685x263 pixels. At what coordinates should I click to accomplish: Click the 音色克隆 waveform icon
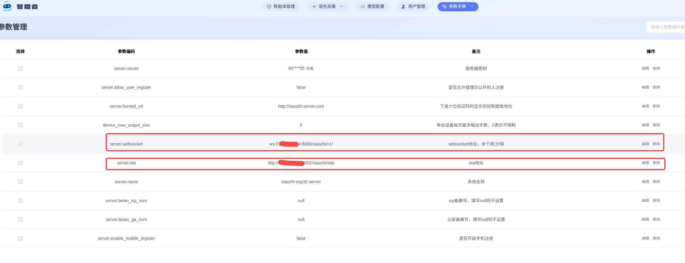(314, 6)
